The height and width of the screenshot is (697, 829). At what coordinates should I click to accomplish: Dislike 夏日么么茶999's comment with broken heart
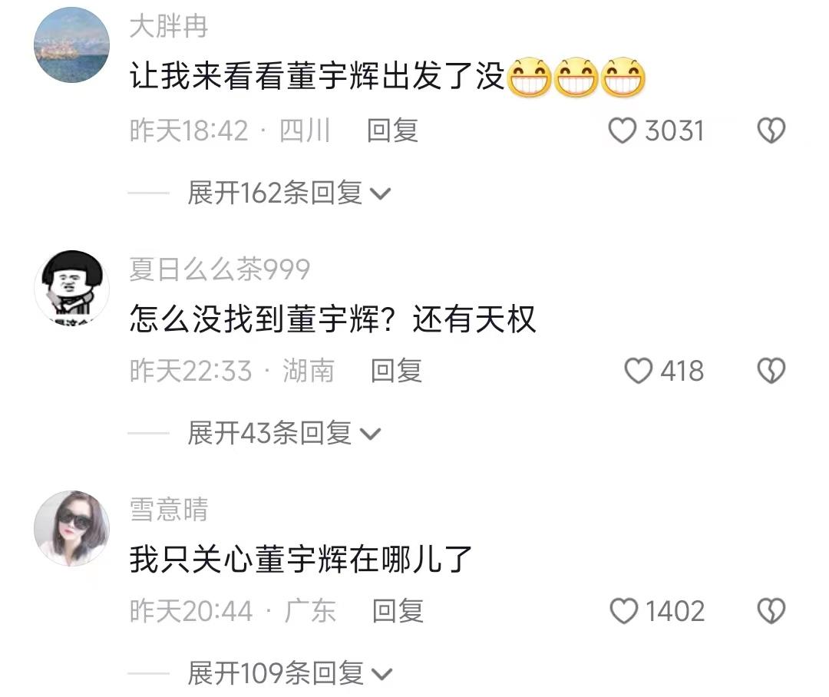[x=771, y=371]
